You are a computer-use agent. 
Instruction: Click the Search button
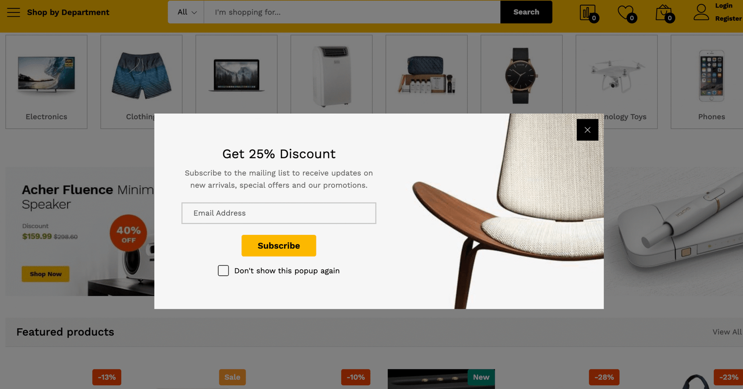526,12
